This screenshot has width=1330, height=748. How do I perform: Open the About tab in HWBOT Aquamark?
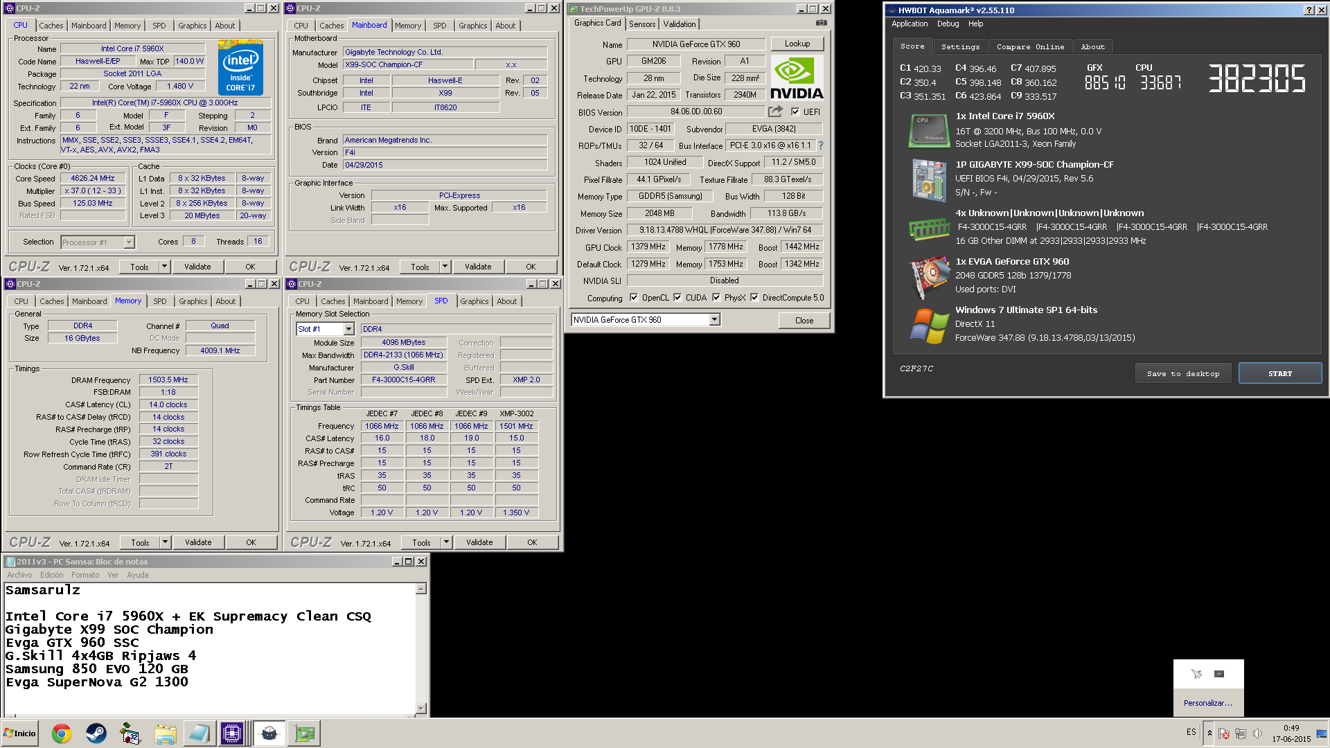pos(1092,47)
